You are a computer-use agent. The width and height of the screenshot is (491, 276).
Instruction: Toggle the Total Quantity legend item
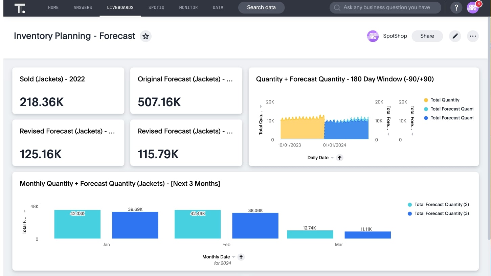pyautogui.click(x=442, y=100)
